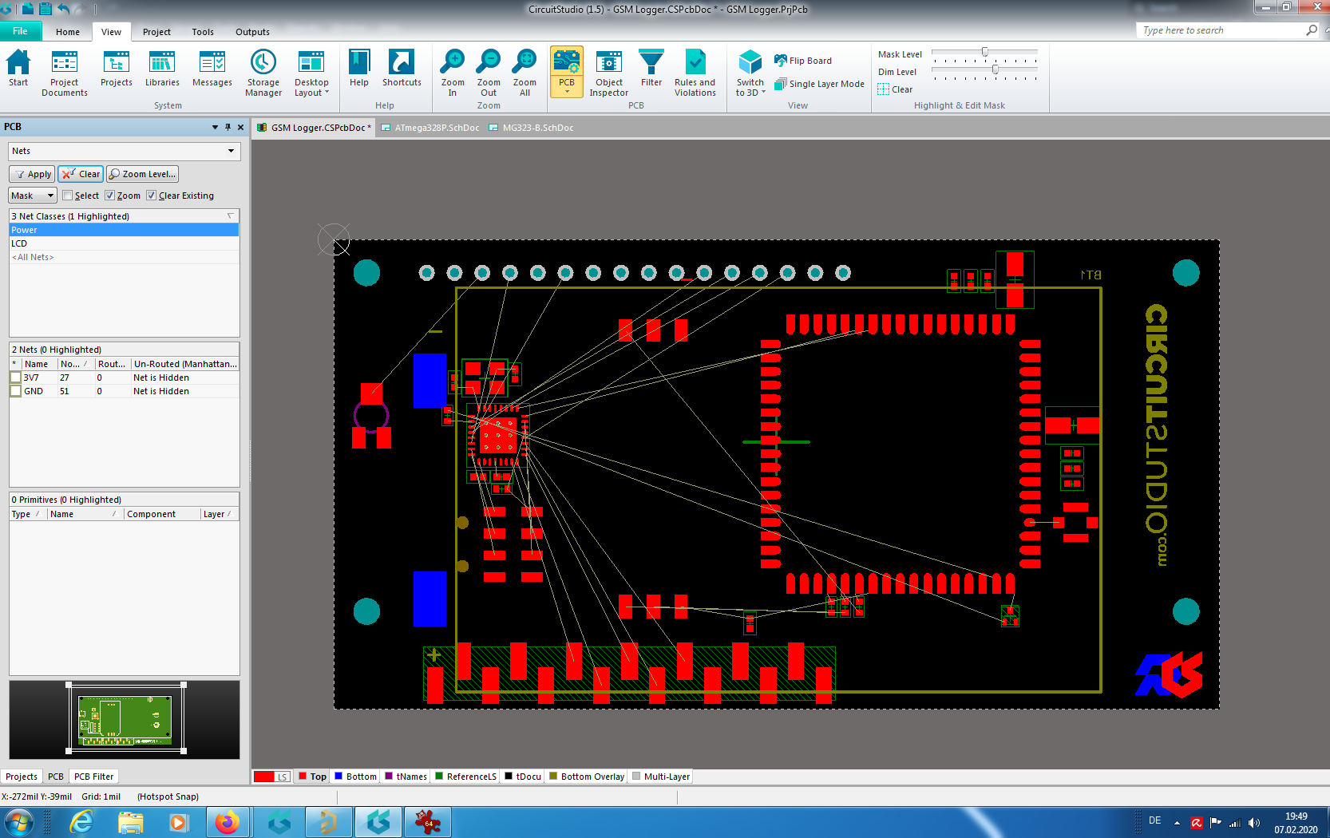This screenshot has height=838, width=1330.
Task: Open the PCB panel options dropdown arrow
Action: click(x=215, y=127)
